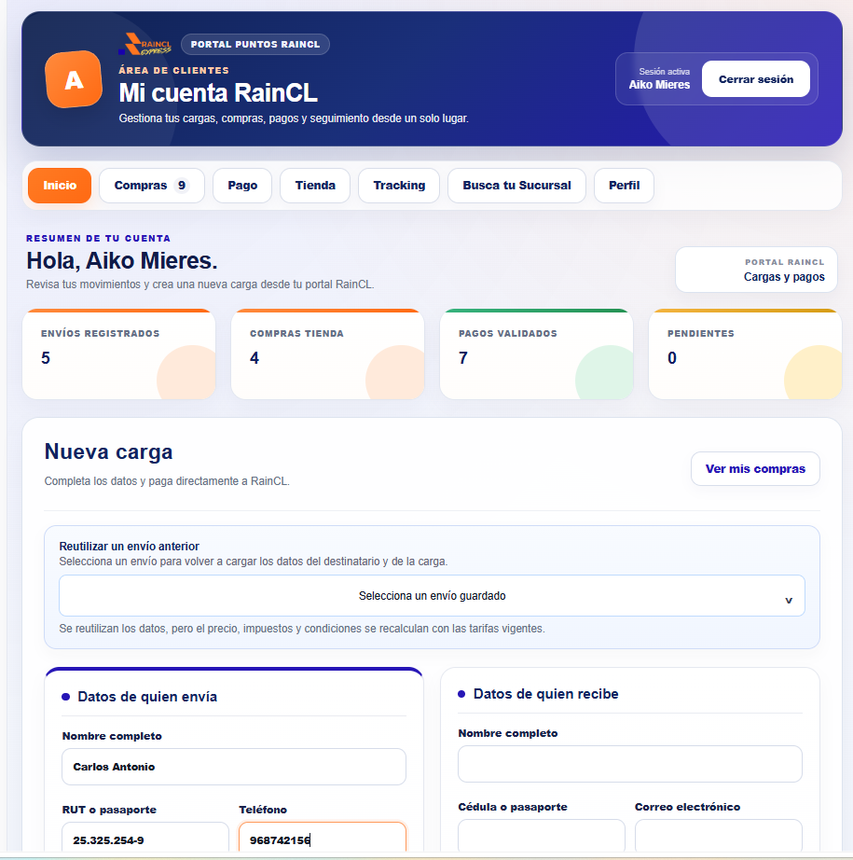Click the Ver mis compras button
853x860 pixels.
(x=755, y=469)
